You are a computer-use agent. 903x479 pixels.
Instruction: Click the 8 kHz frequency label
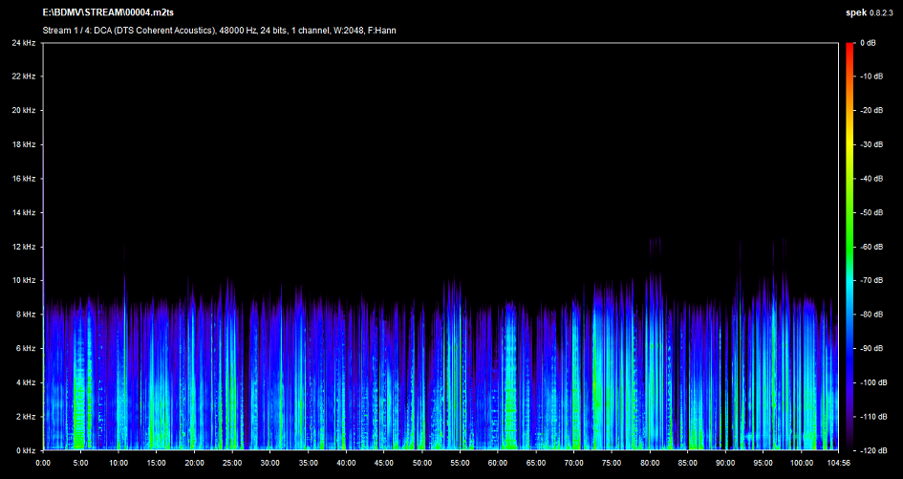tap(26, 315)
